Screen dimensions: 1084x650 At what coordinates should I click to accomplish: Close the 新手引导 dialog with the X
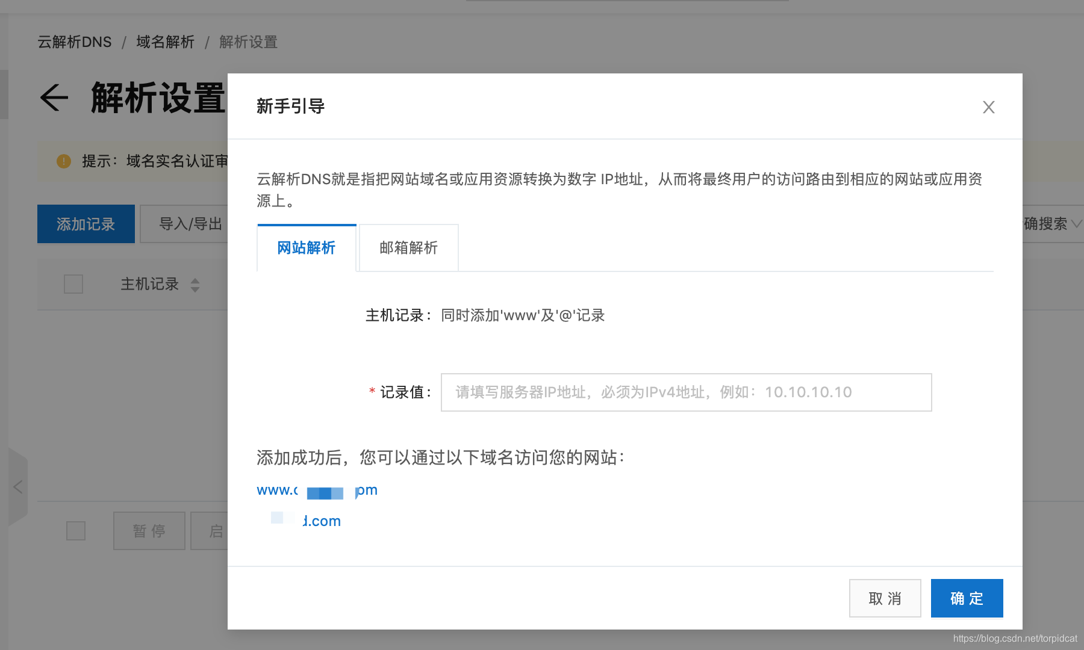988,107
